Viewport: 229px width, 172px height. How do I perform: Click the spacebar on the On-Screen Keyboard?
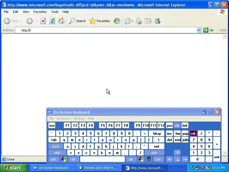click(x=102, y=159)
